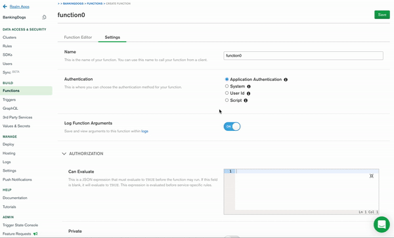
Task: Click the BankingDogs app name in sidebar
Action: point(14,17)
